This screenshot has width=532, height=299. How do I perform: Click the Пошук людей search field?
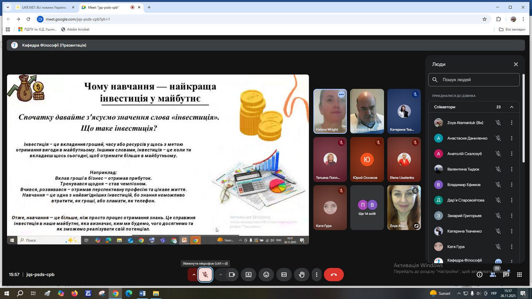coord(478,80)
